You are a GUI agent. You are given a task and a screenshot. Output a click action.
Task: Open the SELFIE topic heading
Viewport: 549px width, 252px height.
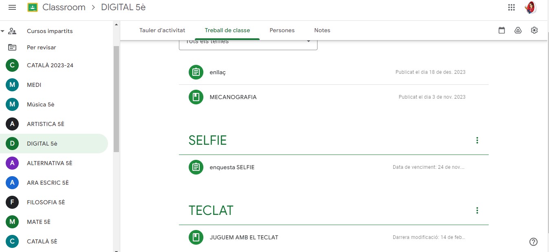[x=207, y=140]
